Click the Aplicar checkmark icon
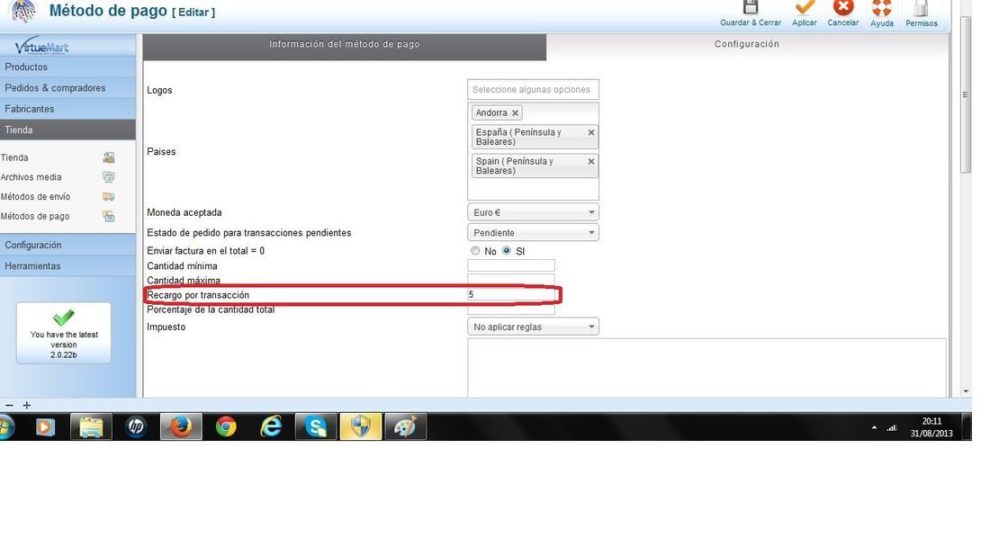Image resolution: width=990 pixels, height=556 pixels. [805, 7]
